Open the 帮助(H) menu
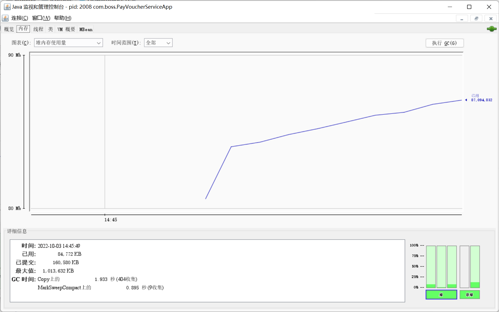499x312 pixels. pyautogui.click(x=63, y=18)
